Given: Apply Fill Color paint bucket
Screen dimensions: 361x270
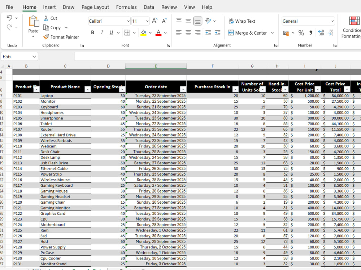Looking at the screenshot, I should [143, 33].
